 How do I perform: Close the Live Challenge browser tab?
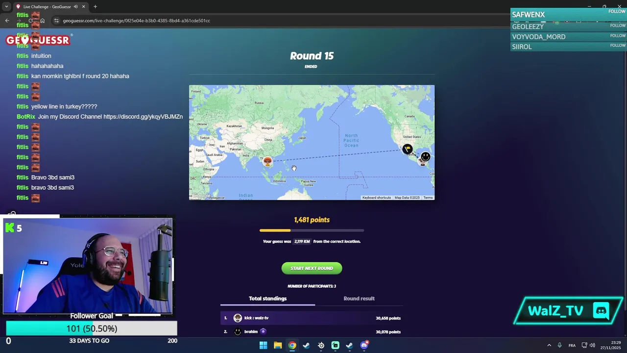coord(84,6)
